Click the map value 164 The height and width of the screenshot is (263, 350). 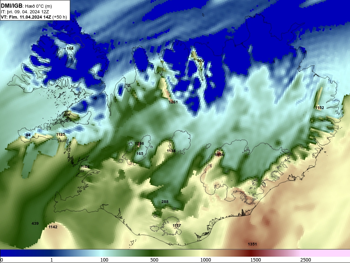(x=70, y=48)
